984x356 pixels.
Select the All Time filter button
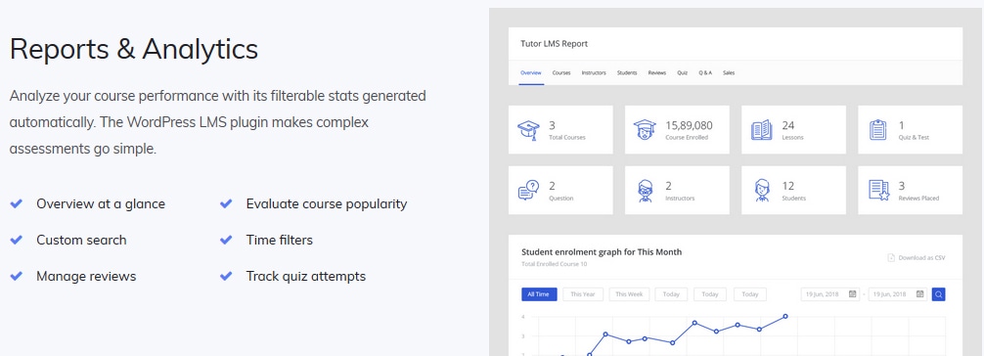pyautogui.click(x=539, y=293)
